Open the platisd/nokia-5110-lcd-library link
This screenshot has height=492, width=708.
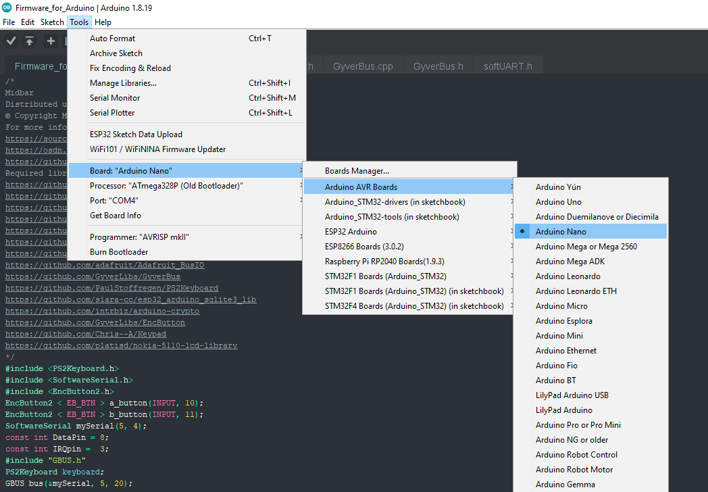(x=122, y=345)
